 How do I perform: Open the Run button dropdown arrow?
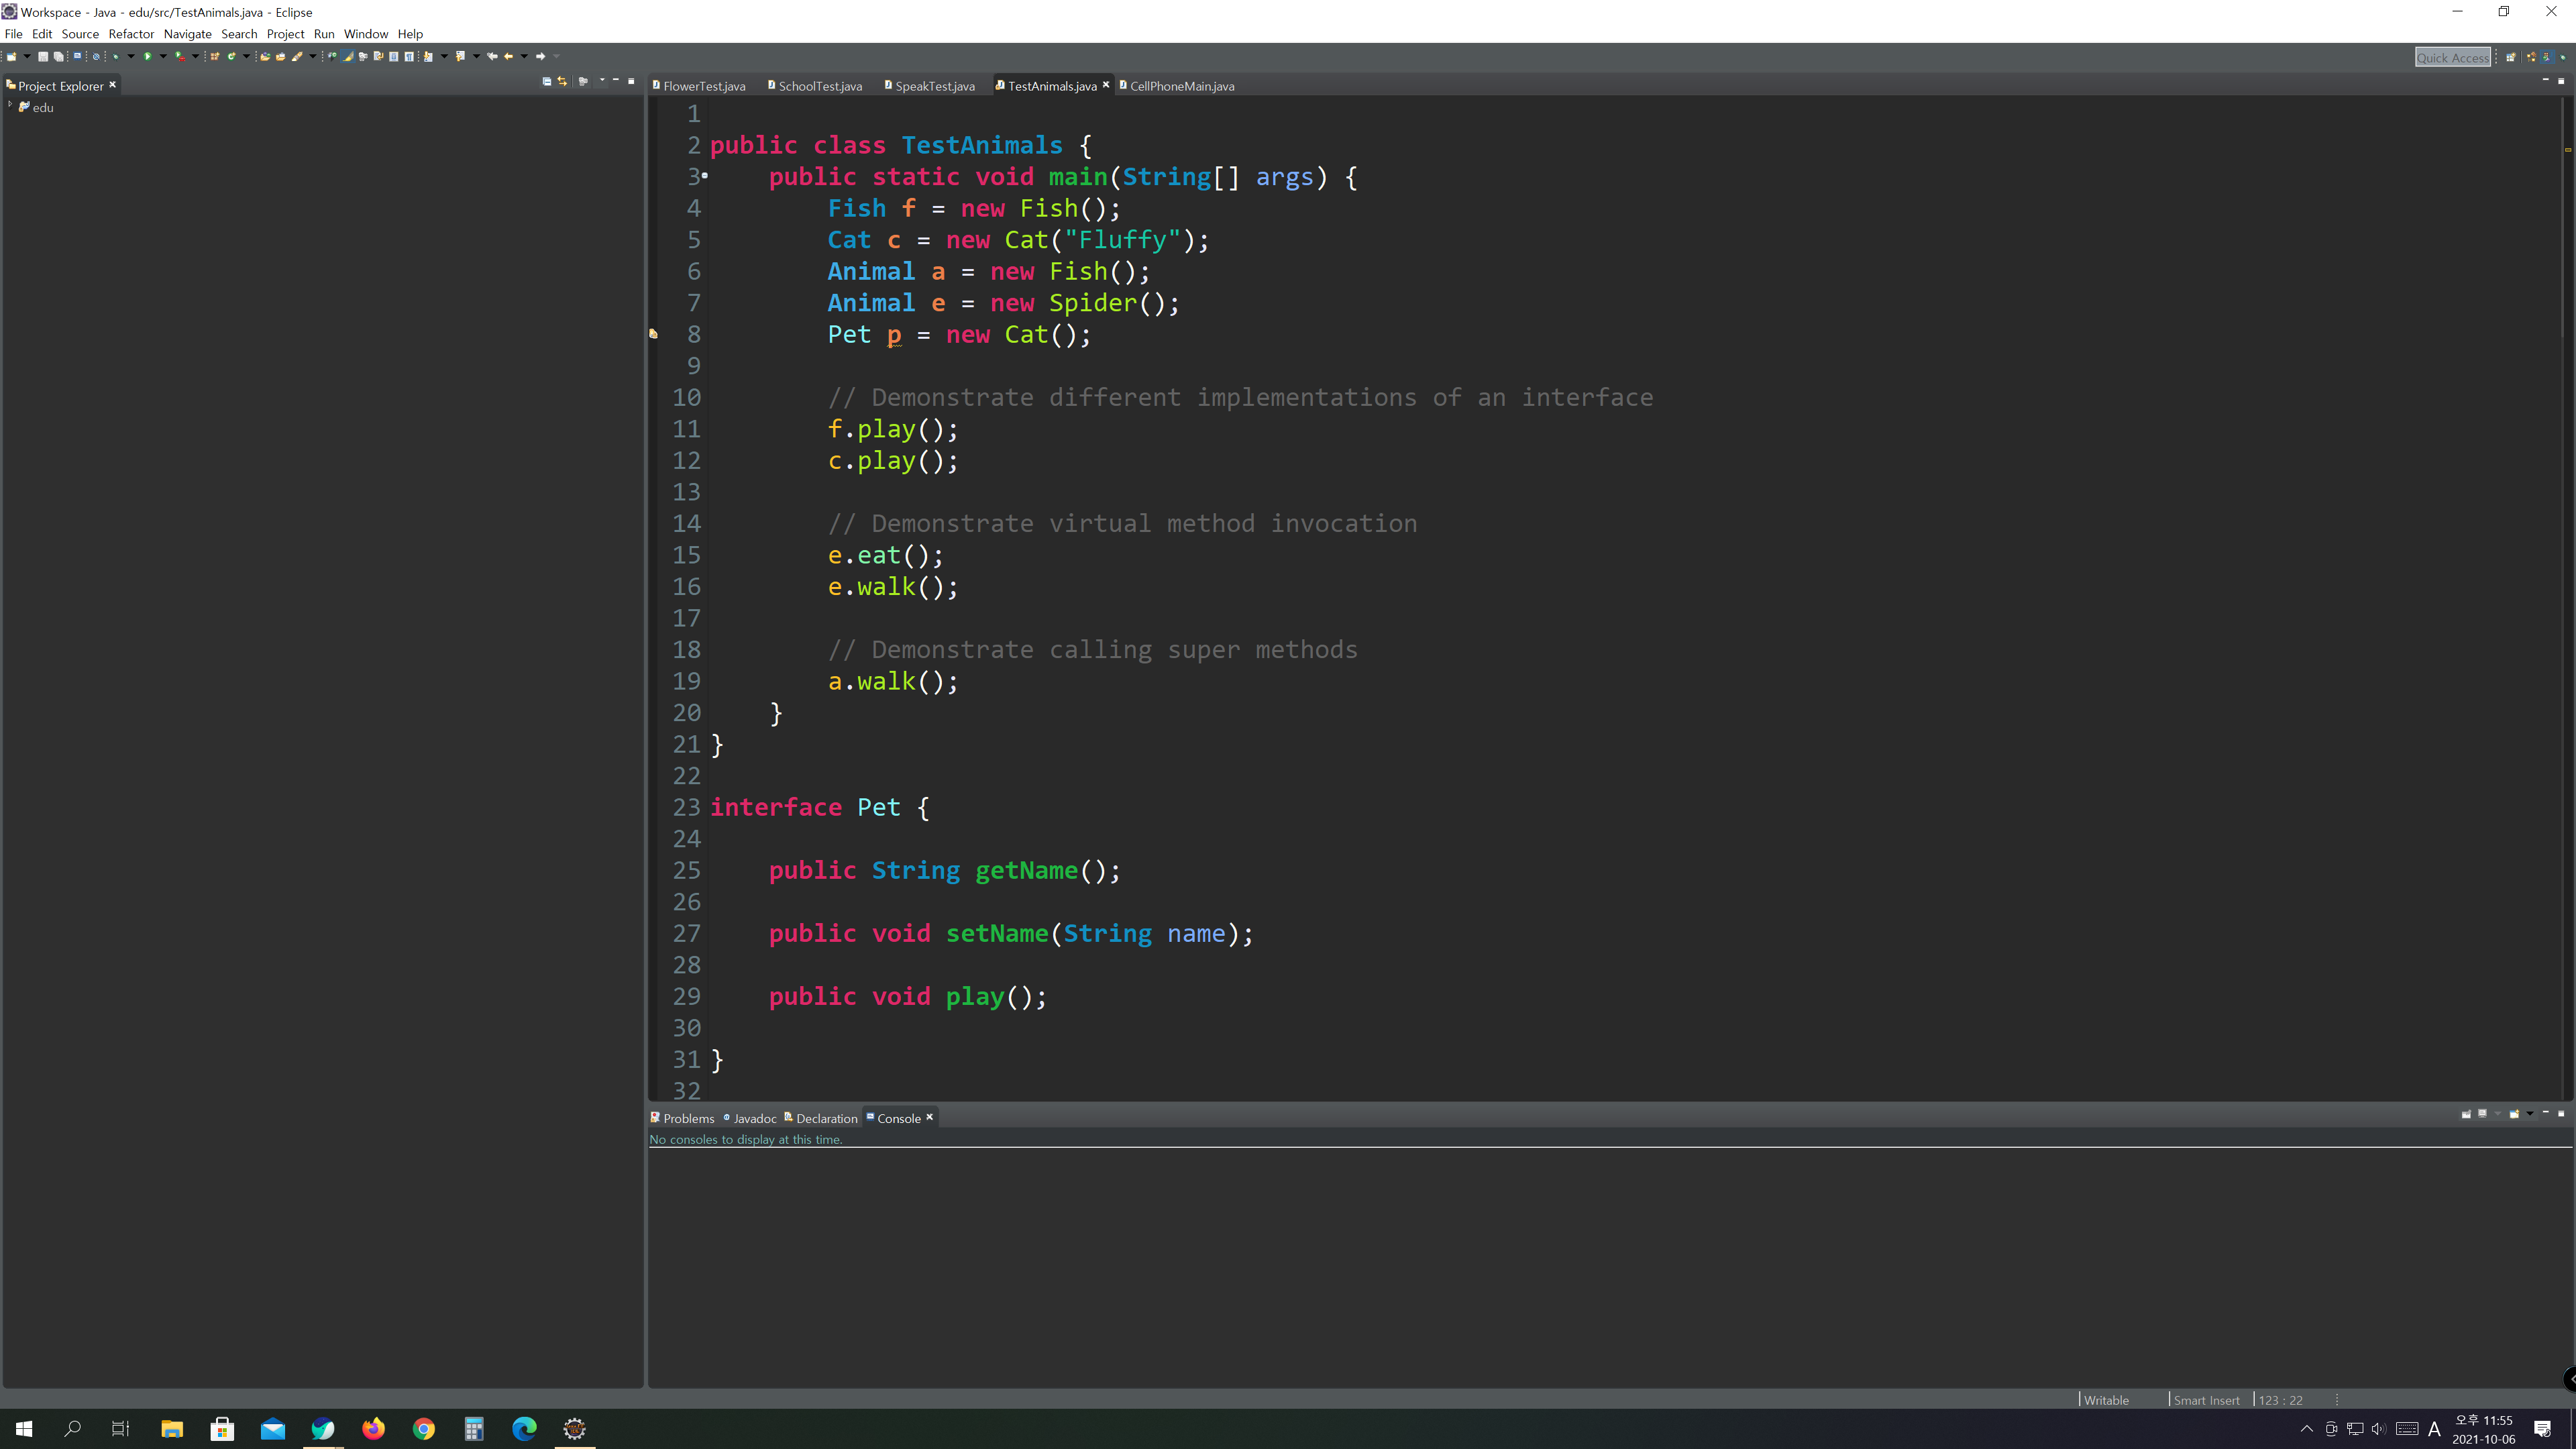tap(163, 56)
